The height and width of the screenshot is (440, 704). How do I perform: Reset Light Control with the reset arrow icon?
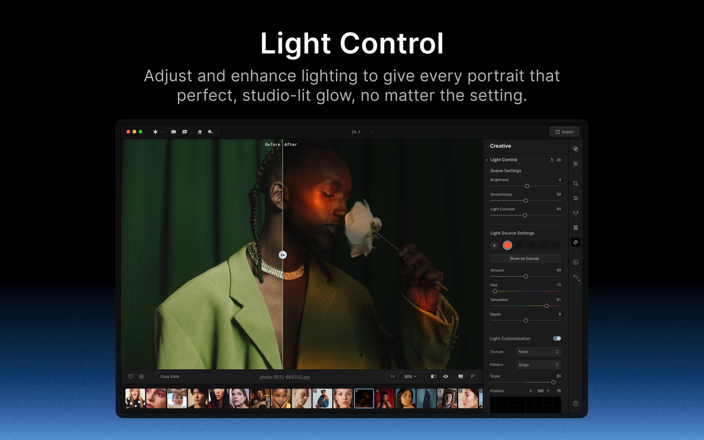(x=552, y=160)
